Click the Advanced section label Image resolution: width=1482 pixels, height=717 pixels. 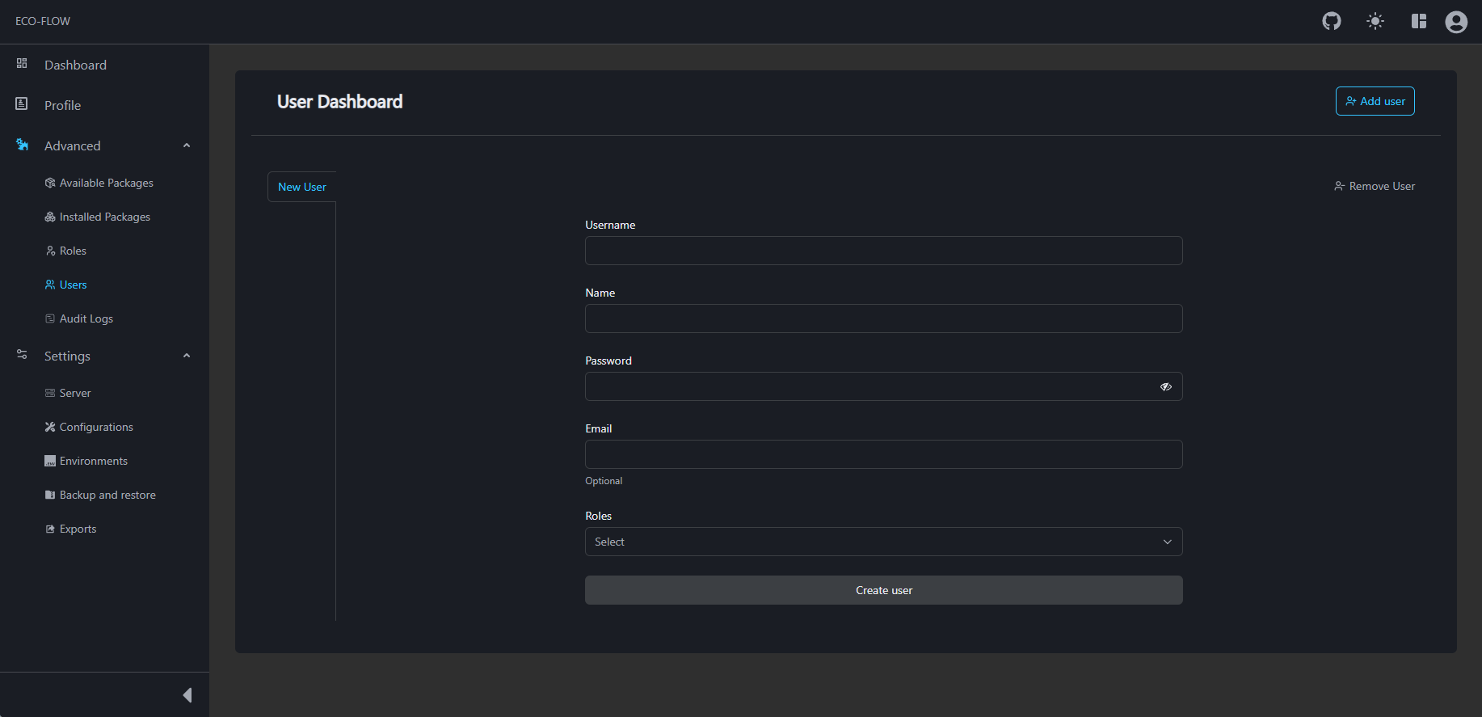coord(73,146)
